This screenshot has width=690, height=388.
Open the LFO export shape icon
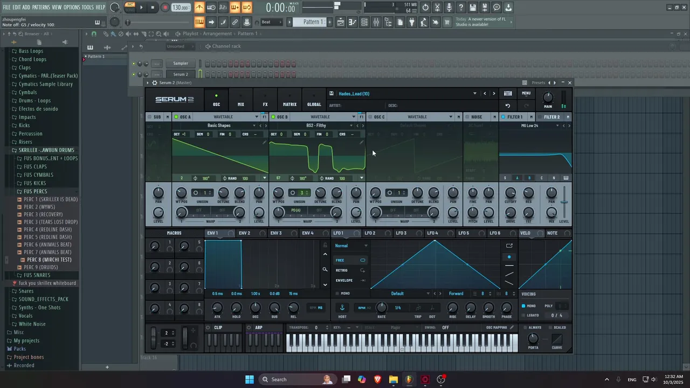tap(509, 246)
